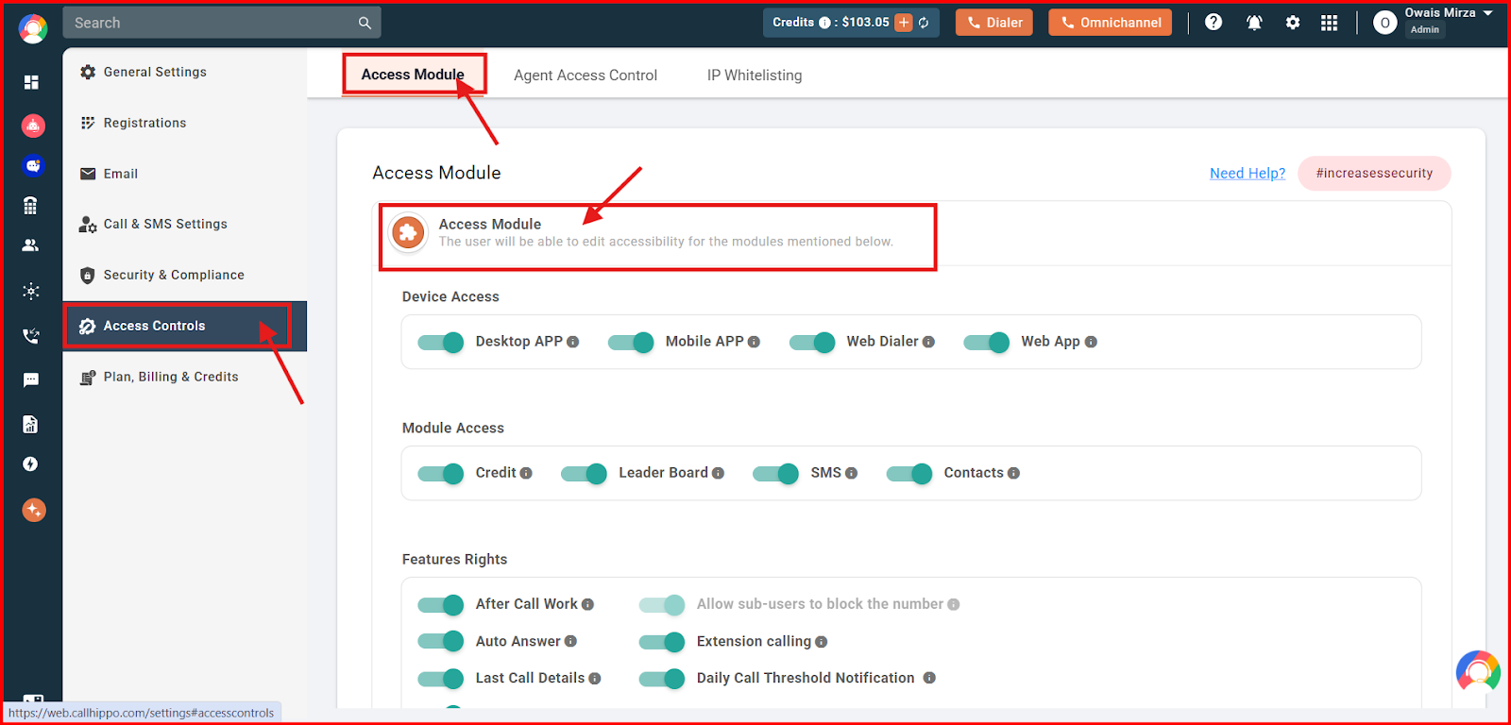Click the SMS info icon

(851, 473)
